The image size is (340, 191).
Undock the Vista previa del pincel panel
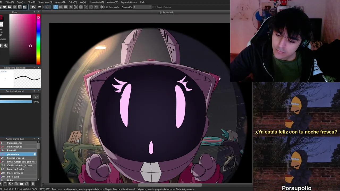34,68
